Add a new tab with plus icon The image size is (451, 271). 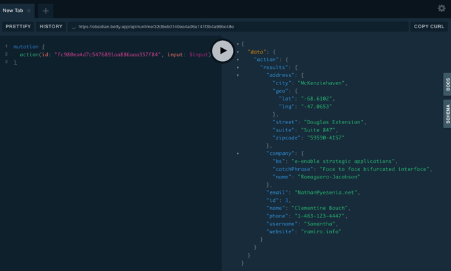[46, 11]
